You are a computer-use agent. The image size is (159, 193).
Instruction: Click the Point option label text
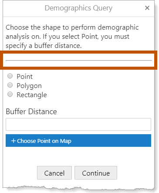24,77
